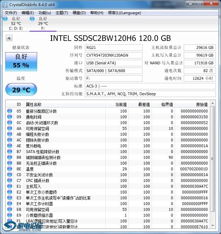Image resolution: width=221 pixels, height=234 pixels.
Task: Click the supported features field S.M.A.R.T., APM, NCQ
Action: tap(150, 94)
